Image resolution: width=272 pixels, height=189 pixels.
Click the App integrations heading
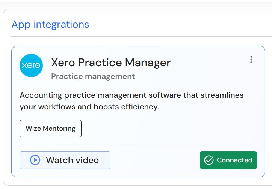50,25
